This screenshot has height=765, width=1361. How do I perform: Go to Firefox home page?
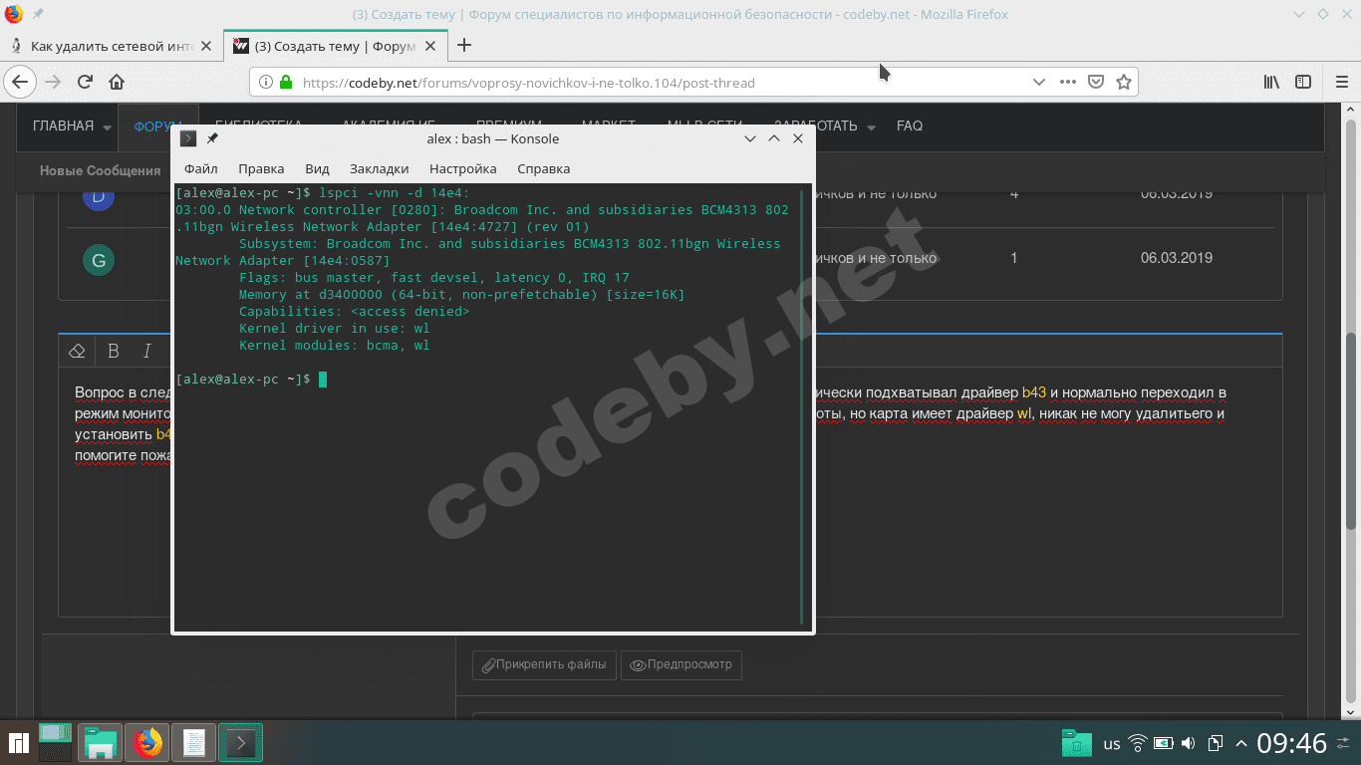(117, 82)
